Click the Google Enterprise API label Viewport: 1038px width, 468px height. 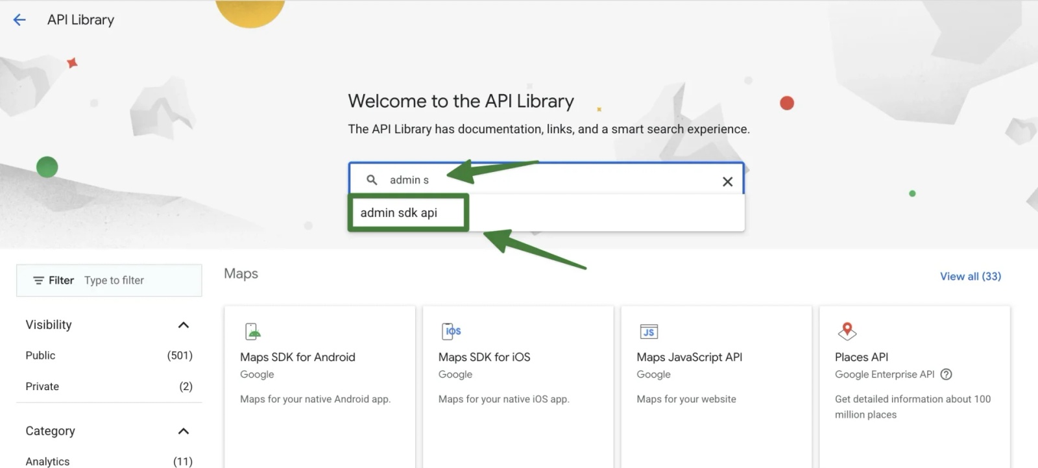(x=884, y=375)
